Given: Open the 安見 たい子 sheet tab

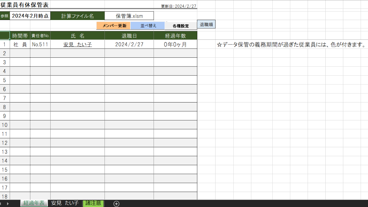Looking at the screenshot, I should (65, 203).
